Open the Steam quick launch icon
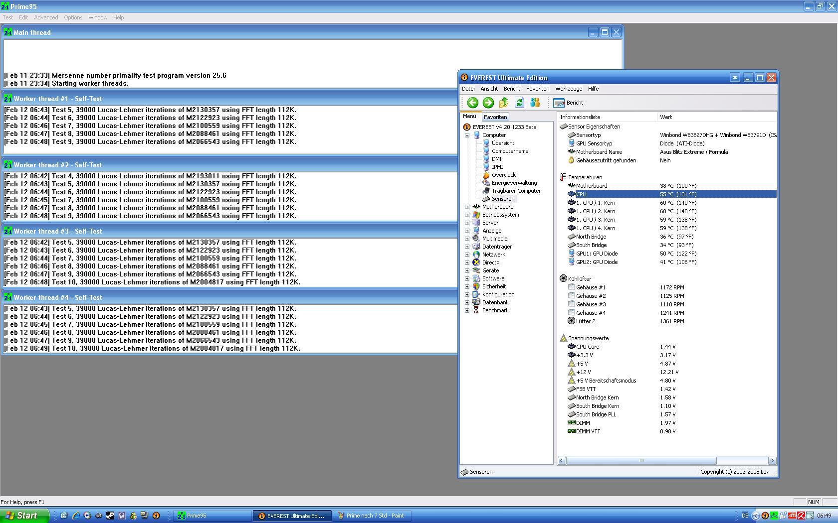 point(110,516)
